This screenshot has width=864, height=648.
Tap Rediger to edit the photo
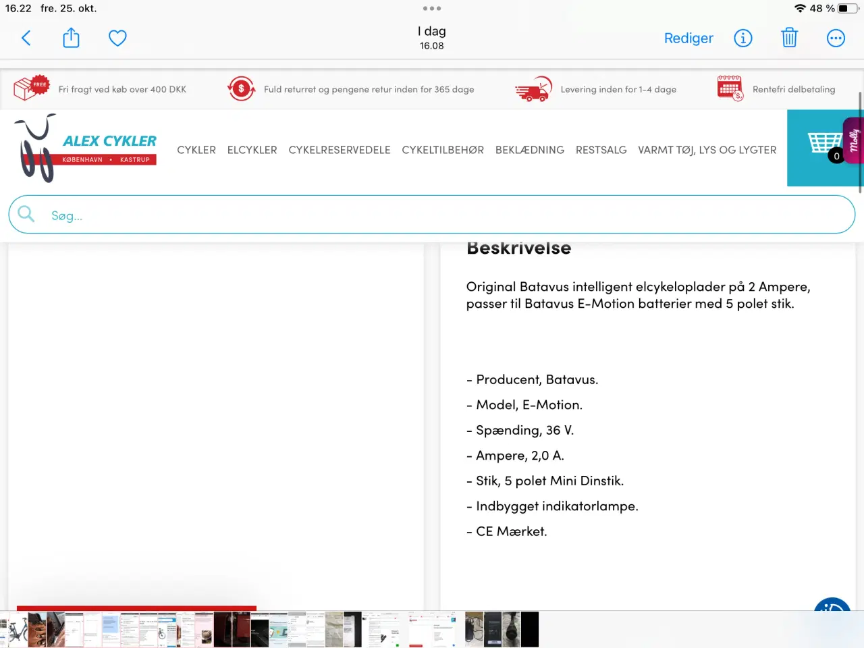[688, 38]
